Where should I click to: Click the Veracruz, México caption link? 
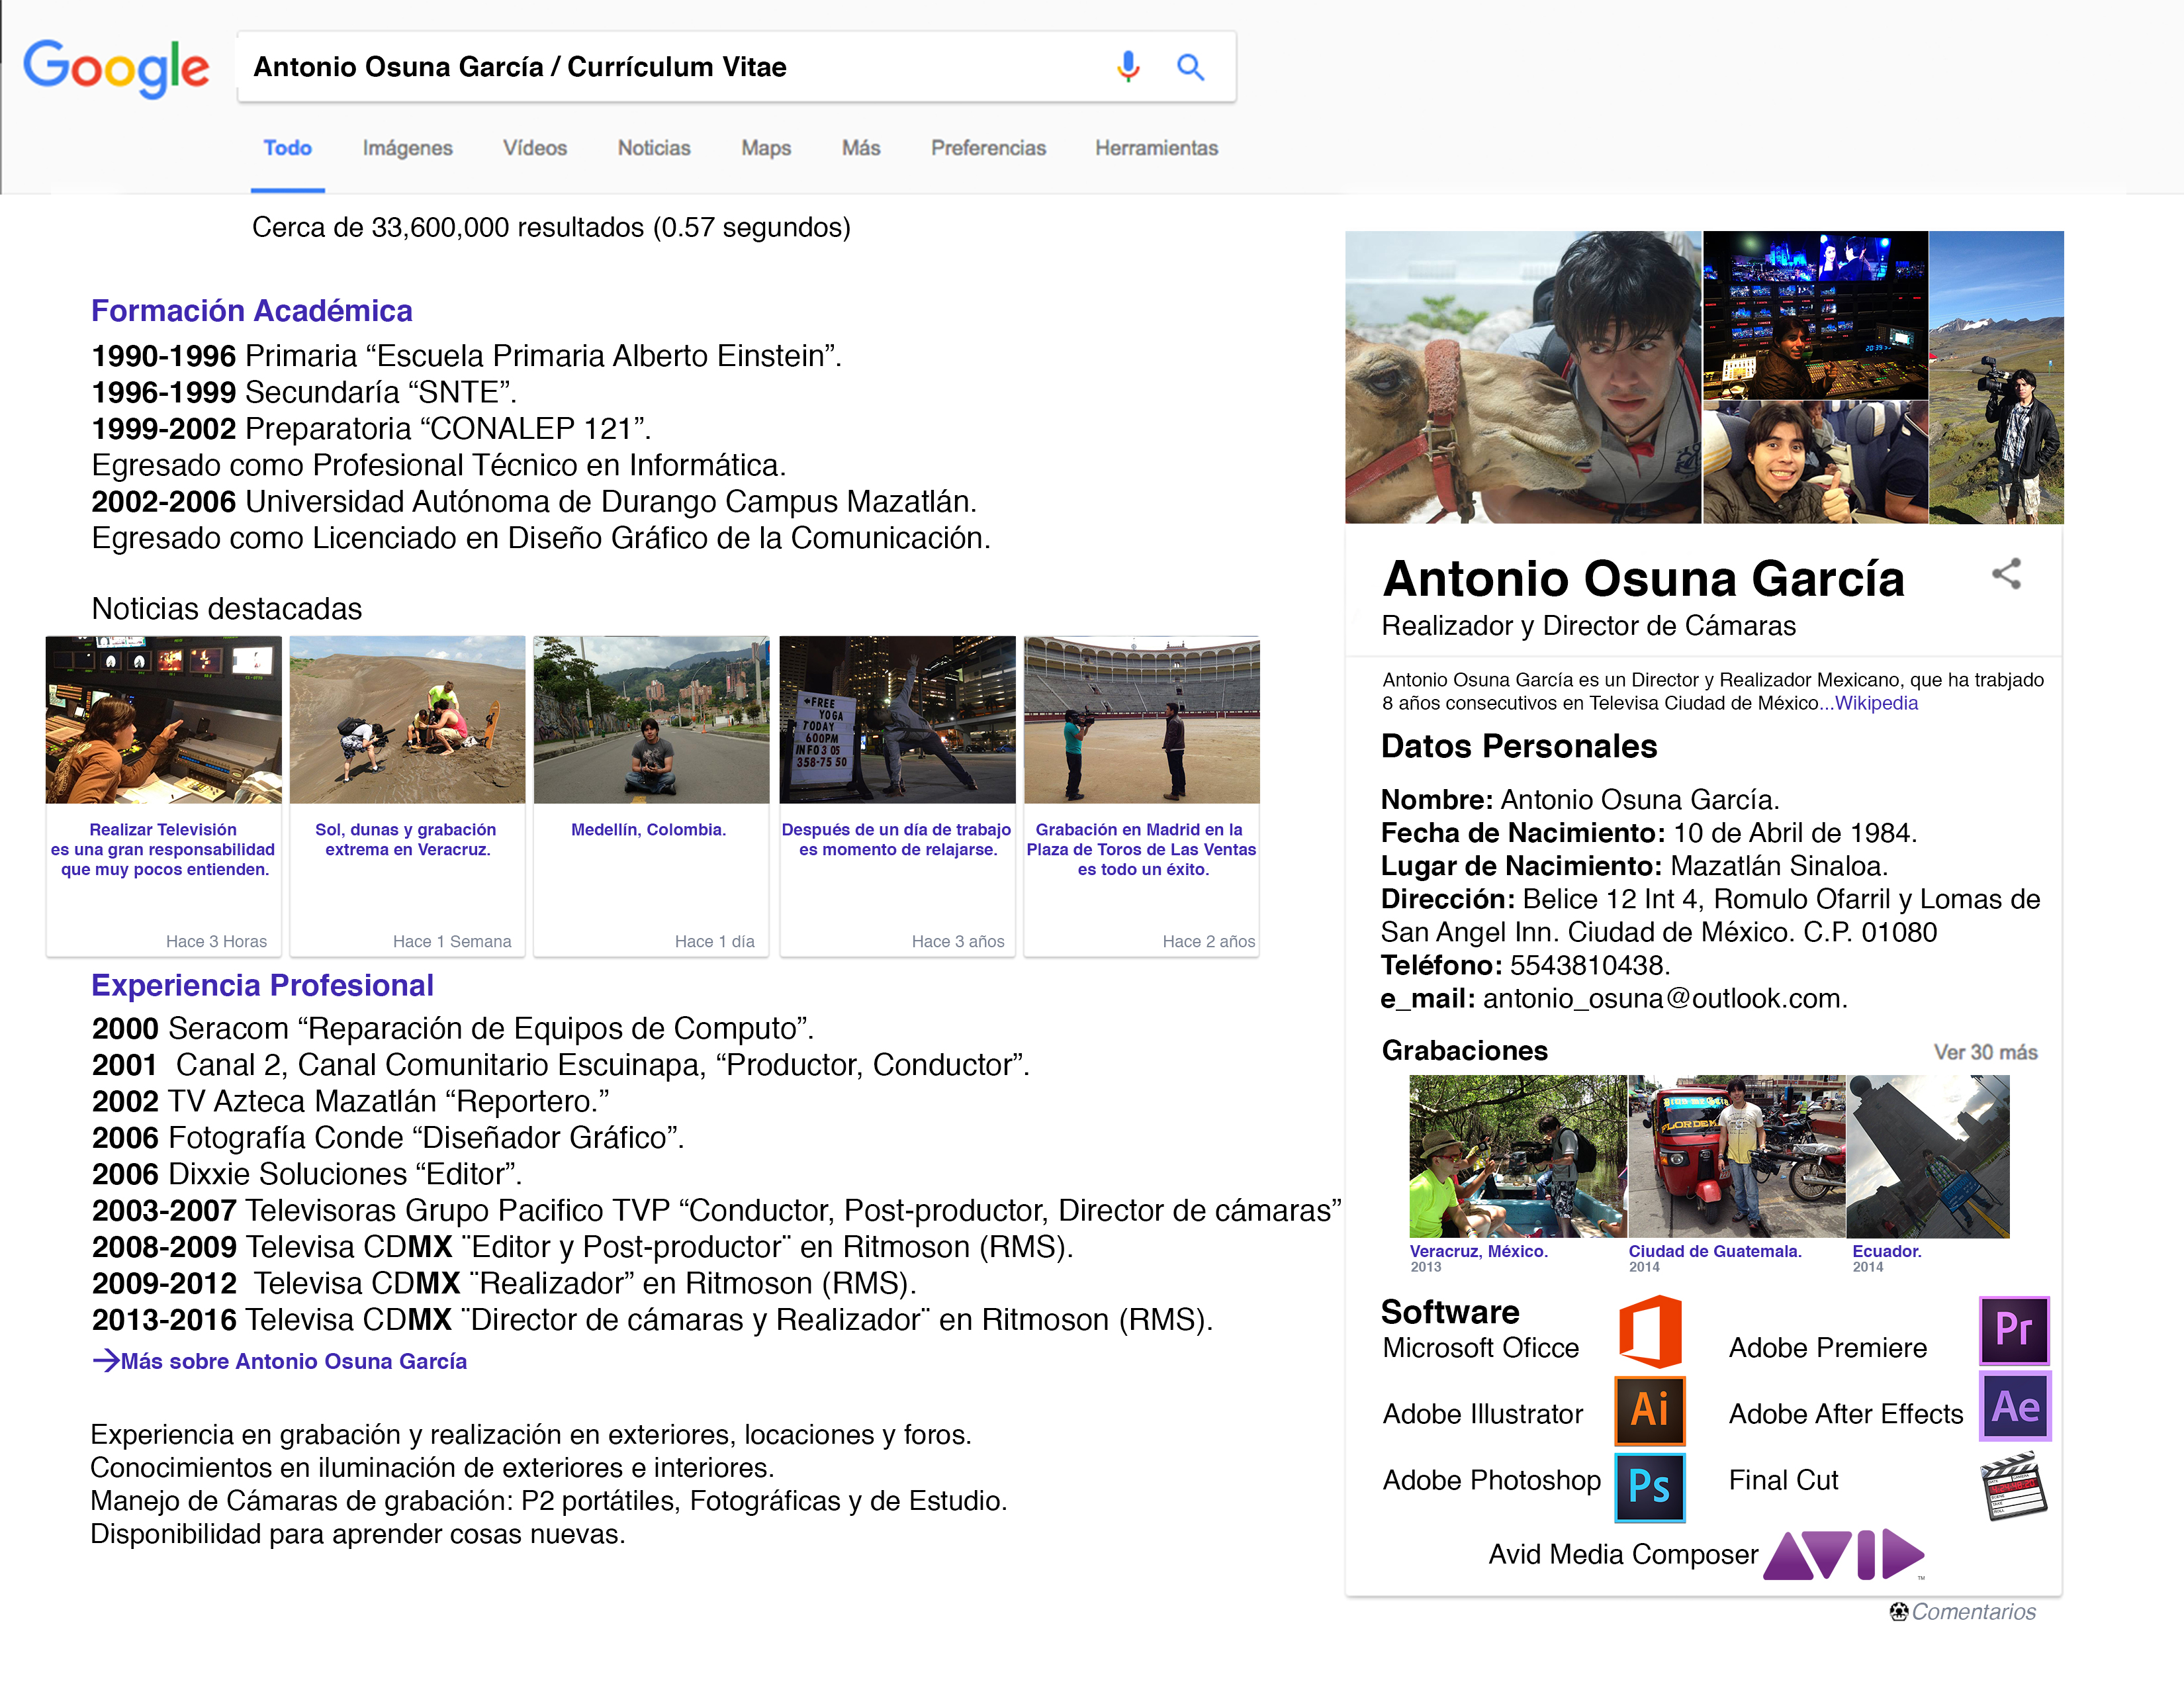click(1478, 1251)
